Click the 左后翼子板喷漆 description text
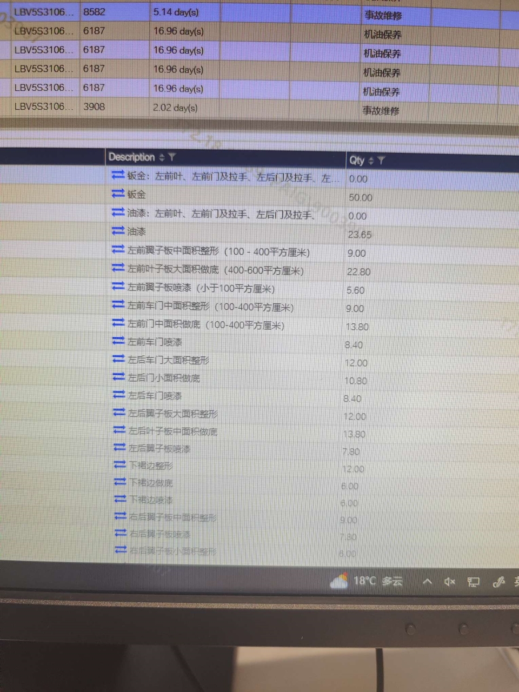This screenshot has height=692, width=519. (159, 449)
